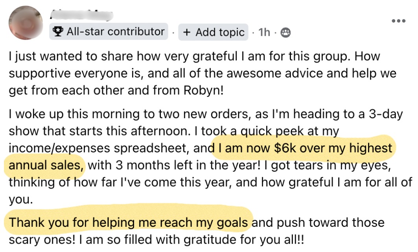This screenshot has height=252, width=418.
Task: Click the group members audience icon
Action: coord(285,32)
